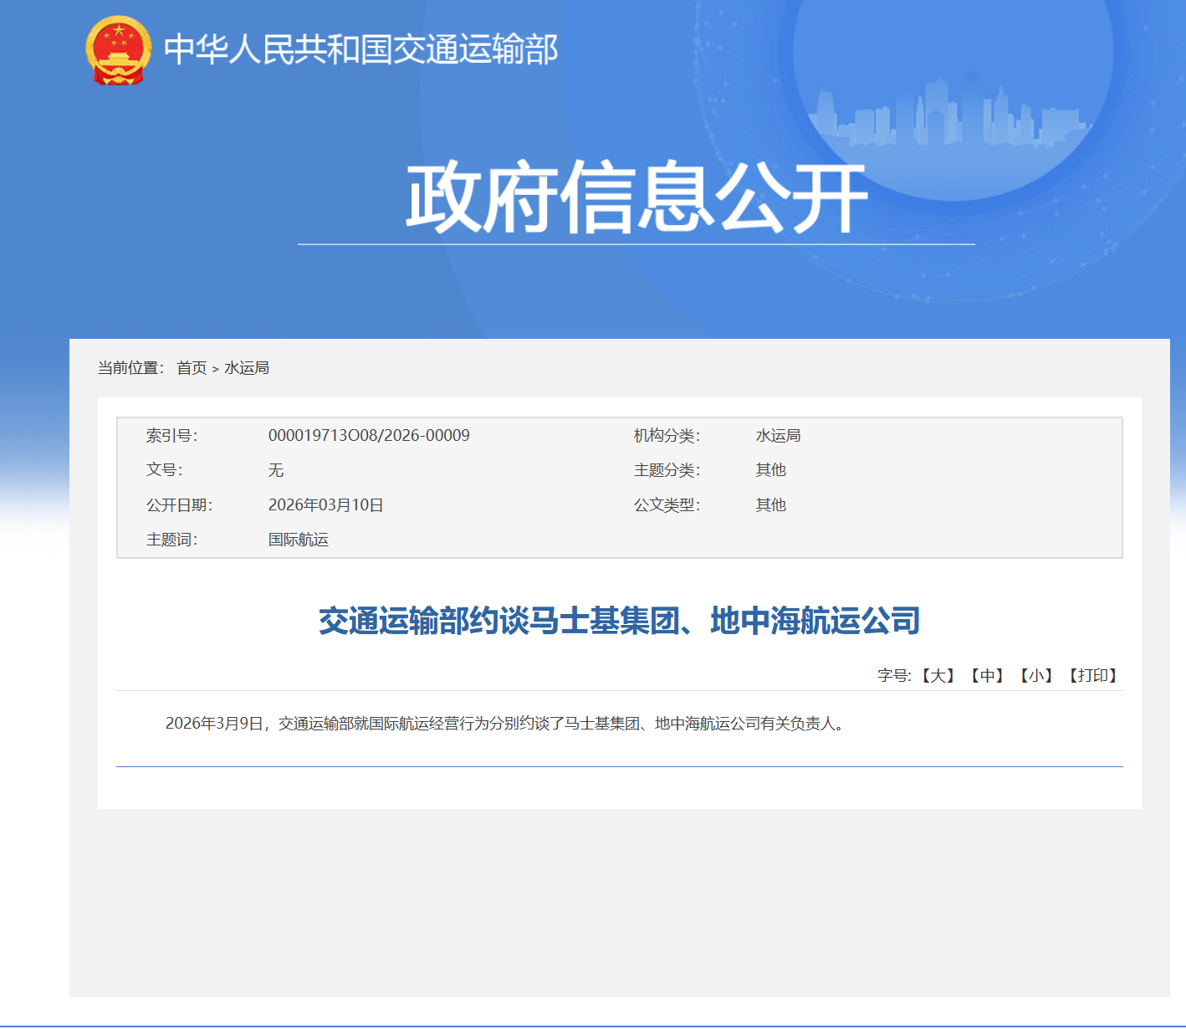
Task: Click the 主题词 value 国际航运
Action: coord(299,540)
